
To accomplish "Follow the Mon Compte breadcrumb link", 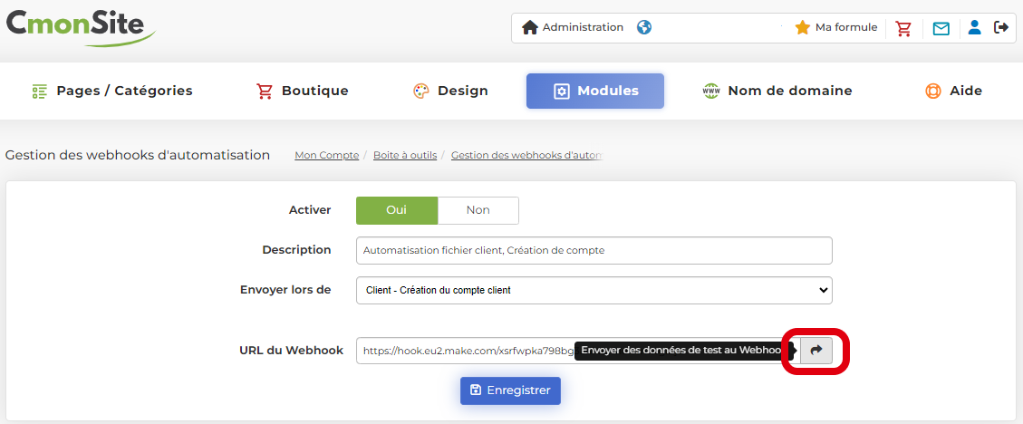I will click(326, 156).
